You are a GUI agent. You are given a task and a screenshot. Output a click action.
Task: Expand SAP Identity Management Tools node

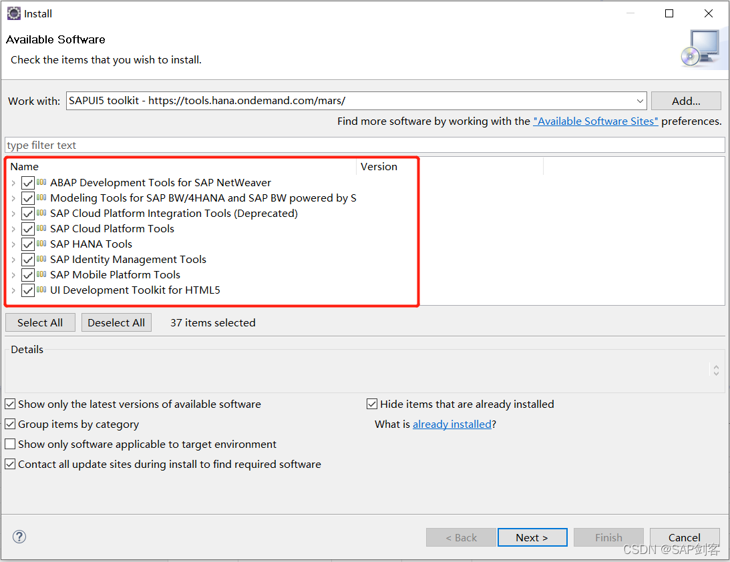pyautogui.click(x=13, y=260)
